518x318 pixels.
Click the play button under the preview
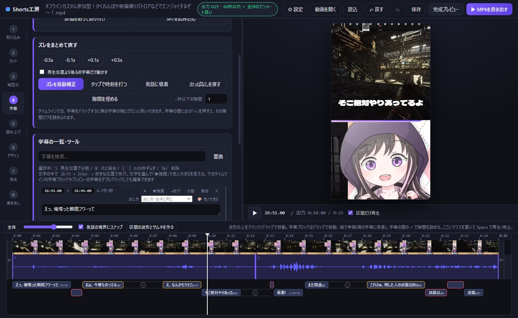coord(254,213)
